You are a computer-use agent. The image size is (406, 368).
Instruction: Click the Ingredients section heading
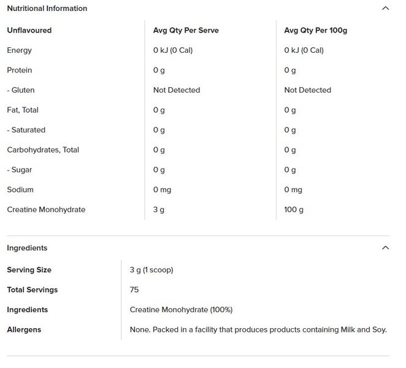[27, 248]
